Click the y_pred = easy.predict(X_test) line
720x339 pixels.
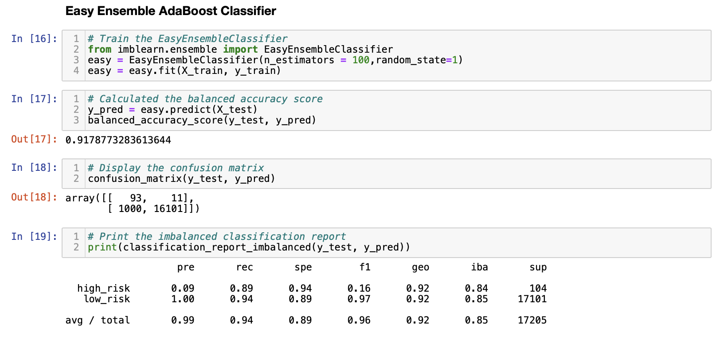[x=172, y=109]
